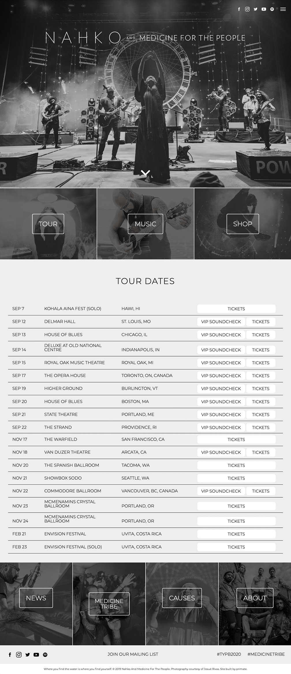Viewport: 291px width, 674px height.
Task: Open the MEDICINE TRIBE tile
Action: pyautogui.click(x=109, y=604)
